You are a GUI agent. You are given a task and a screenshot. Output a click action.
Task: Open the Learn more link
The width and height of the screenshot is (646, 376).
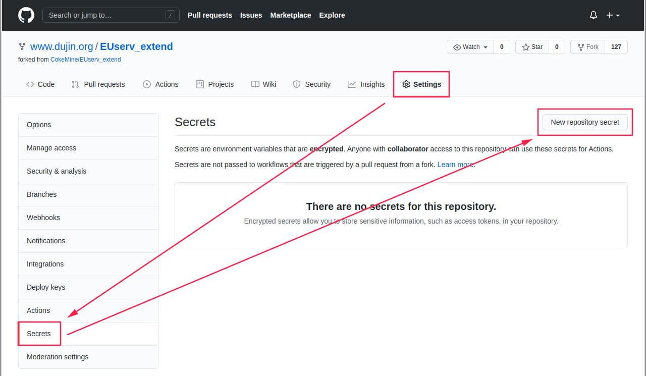[x=455, y=164]
